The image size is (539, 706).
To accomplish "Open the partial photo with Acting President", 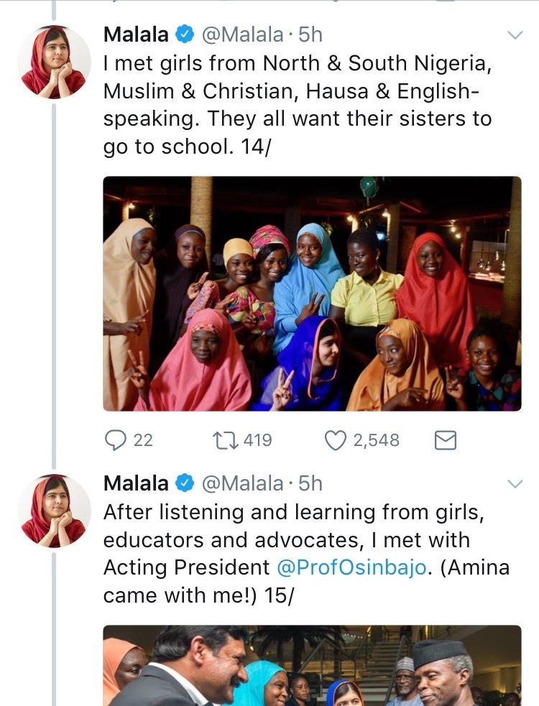I will coord(312,665).
